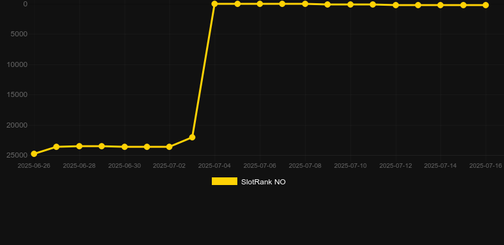Viewport: 504px width, 245px height.
Task: Select the data point for 2025-07-02
Action: [170, 147]
